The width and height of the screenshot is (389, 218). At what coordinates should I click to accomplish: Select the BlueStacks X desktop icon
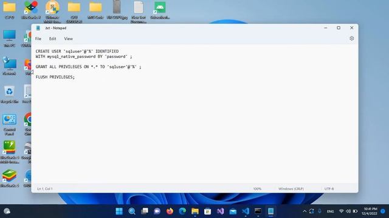(x=31, y=10)
